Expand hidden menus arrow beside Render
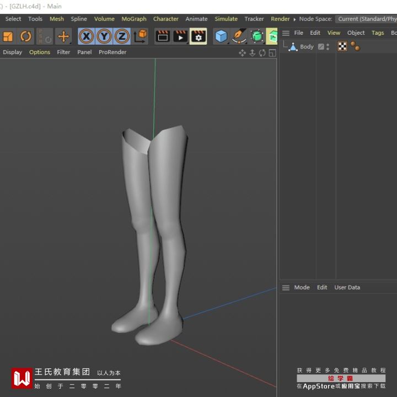This screenshot has width=397, height=397. (294, 19)
